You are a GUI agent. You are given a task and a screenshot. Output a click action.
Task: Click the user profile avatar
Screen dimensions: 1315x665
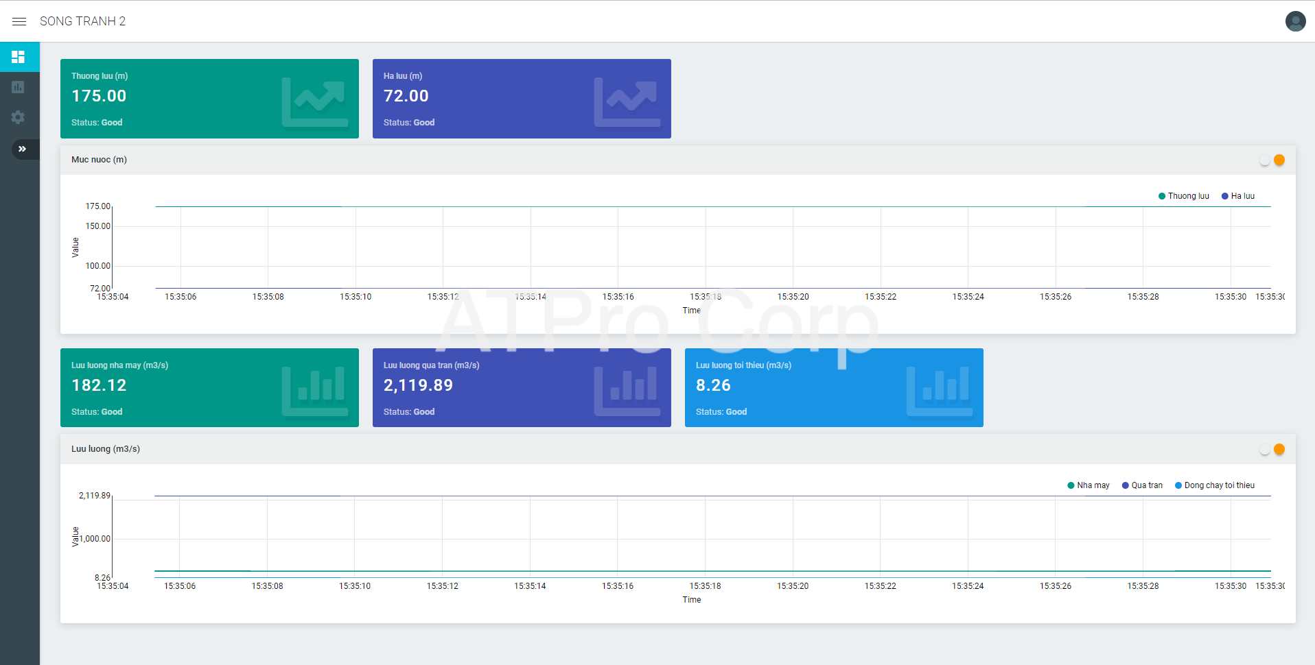pos(1295,21)
